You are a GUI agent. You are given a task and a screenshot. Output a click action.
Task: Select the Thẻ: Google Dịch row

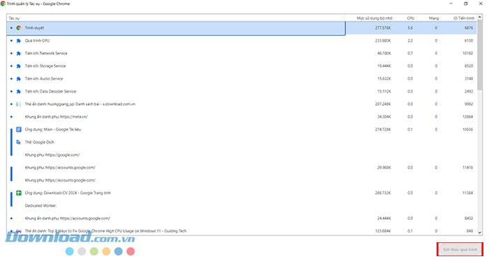242,142
